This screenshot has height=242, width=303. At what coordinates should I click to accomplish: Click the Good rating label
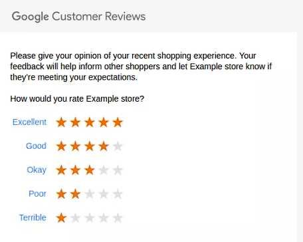pyautogui.click(x=36, y=146)
